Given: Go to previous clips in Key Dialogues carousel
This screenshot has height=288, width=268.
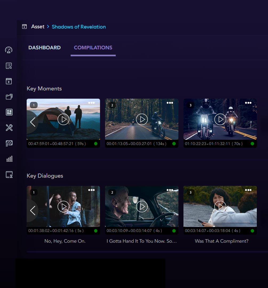Looking at the screenshot, I should coord(33,210).
